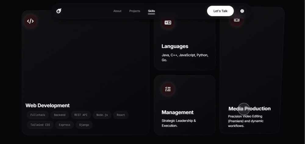Select the Express tag
Screen dimensions: 305x144
65,125
